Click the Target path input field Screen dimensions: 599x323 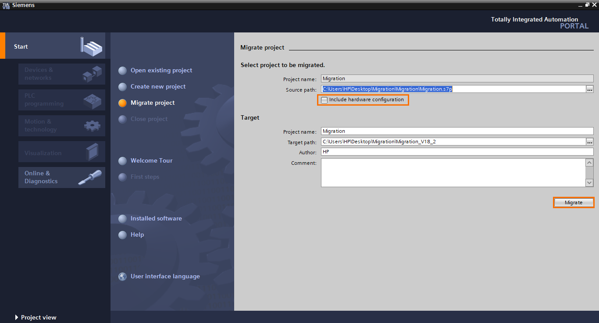tap(453, 142)
